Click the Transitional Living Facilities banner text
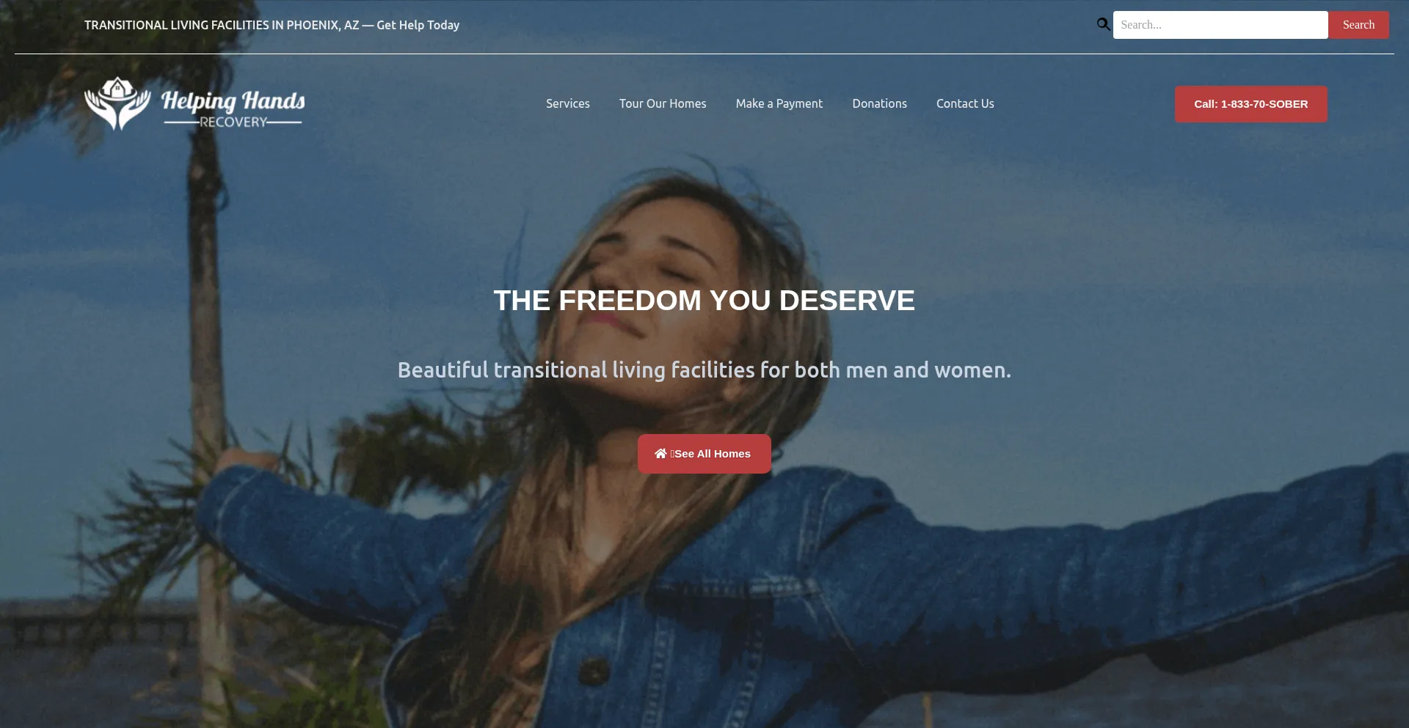 click(x=222, y=25)
